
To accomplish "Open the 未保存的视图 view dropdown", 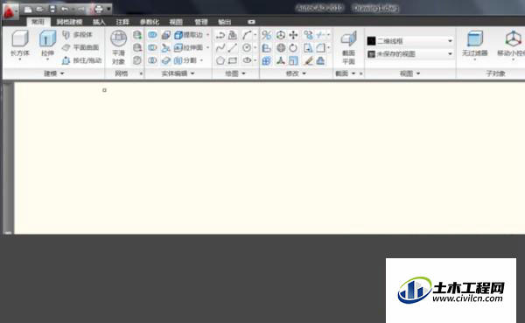I will [409, 54].
